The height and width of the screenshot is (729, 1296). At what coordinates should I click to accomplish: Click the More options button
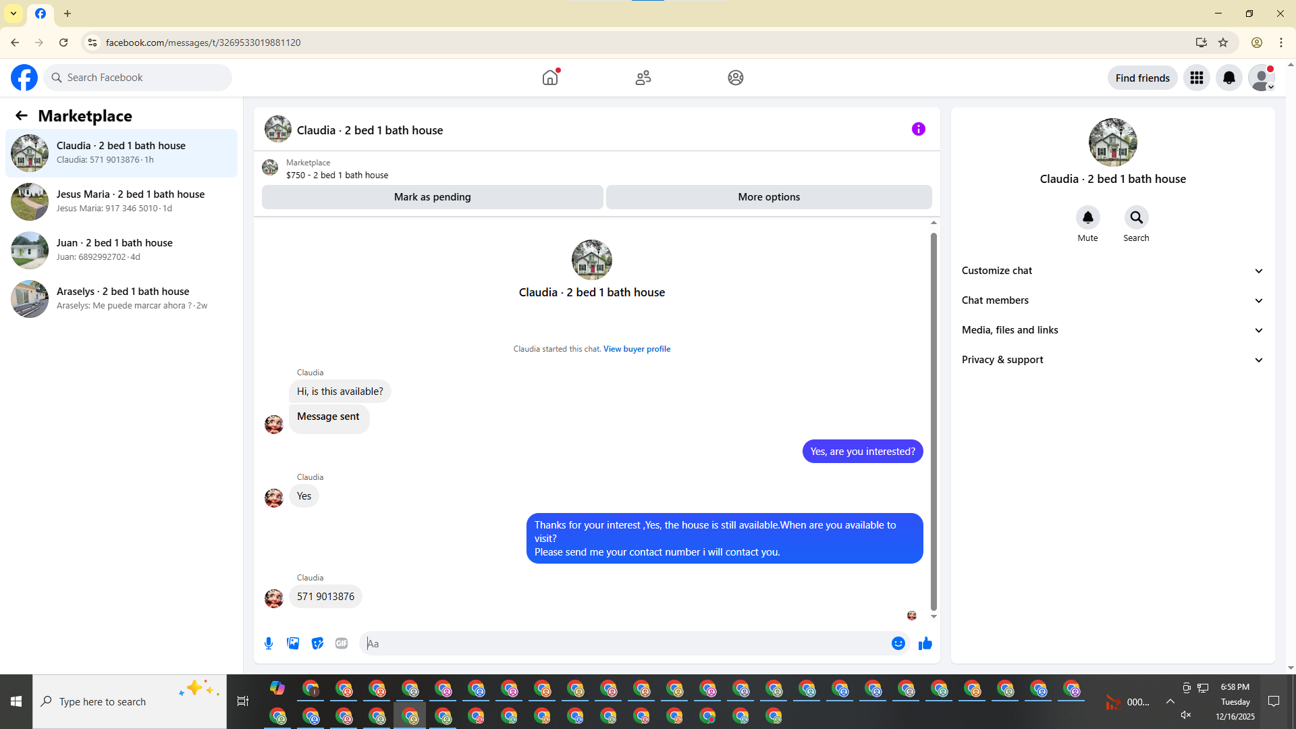point(769,197)
